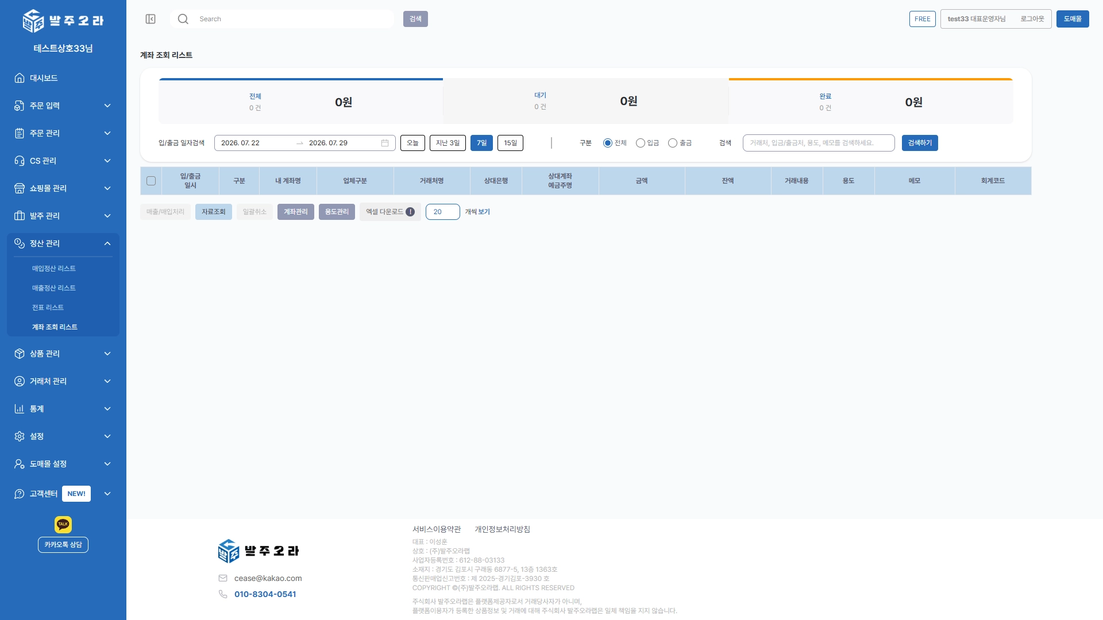Tick the select-all checkbox in the table header
This screenshot has width=1103, height=620.
coord(151,181)
